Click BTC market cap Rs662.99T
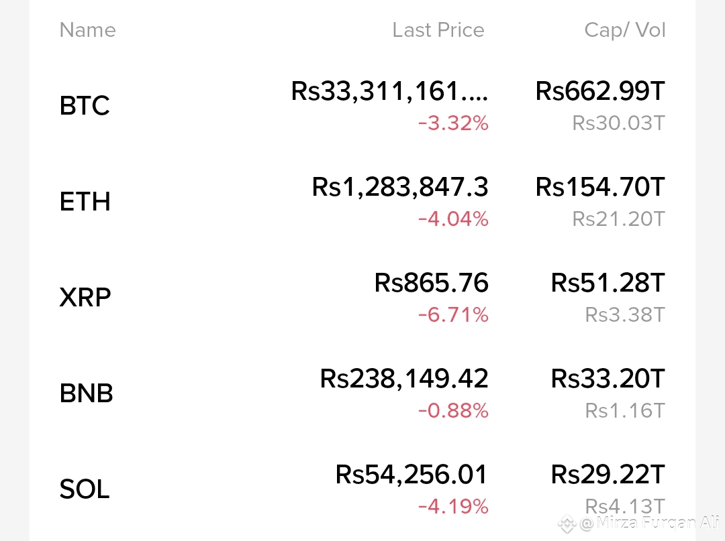Screen dimensions: 725x541 [599, 91]
